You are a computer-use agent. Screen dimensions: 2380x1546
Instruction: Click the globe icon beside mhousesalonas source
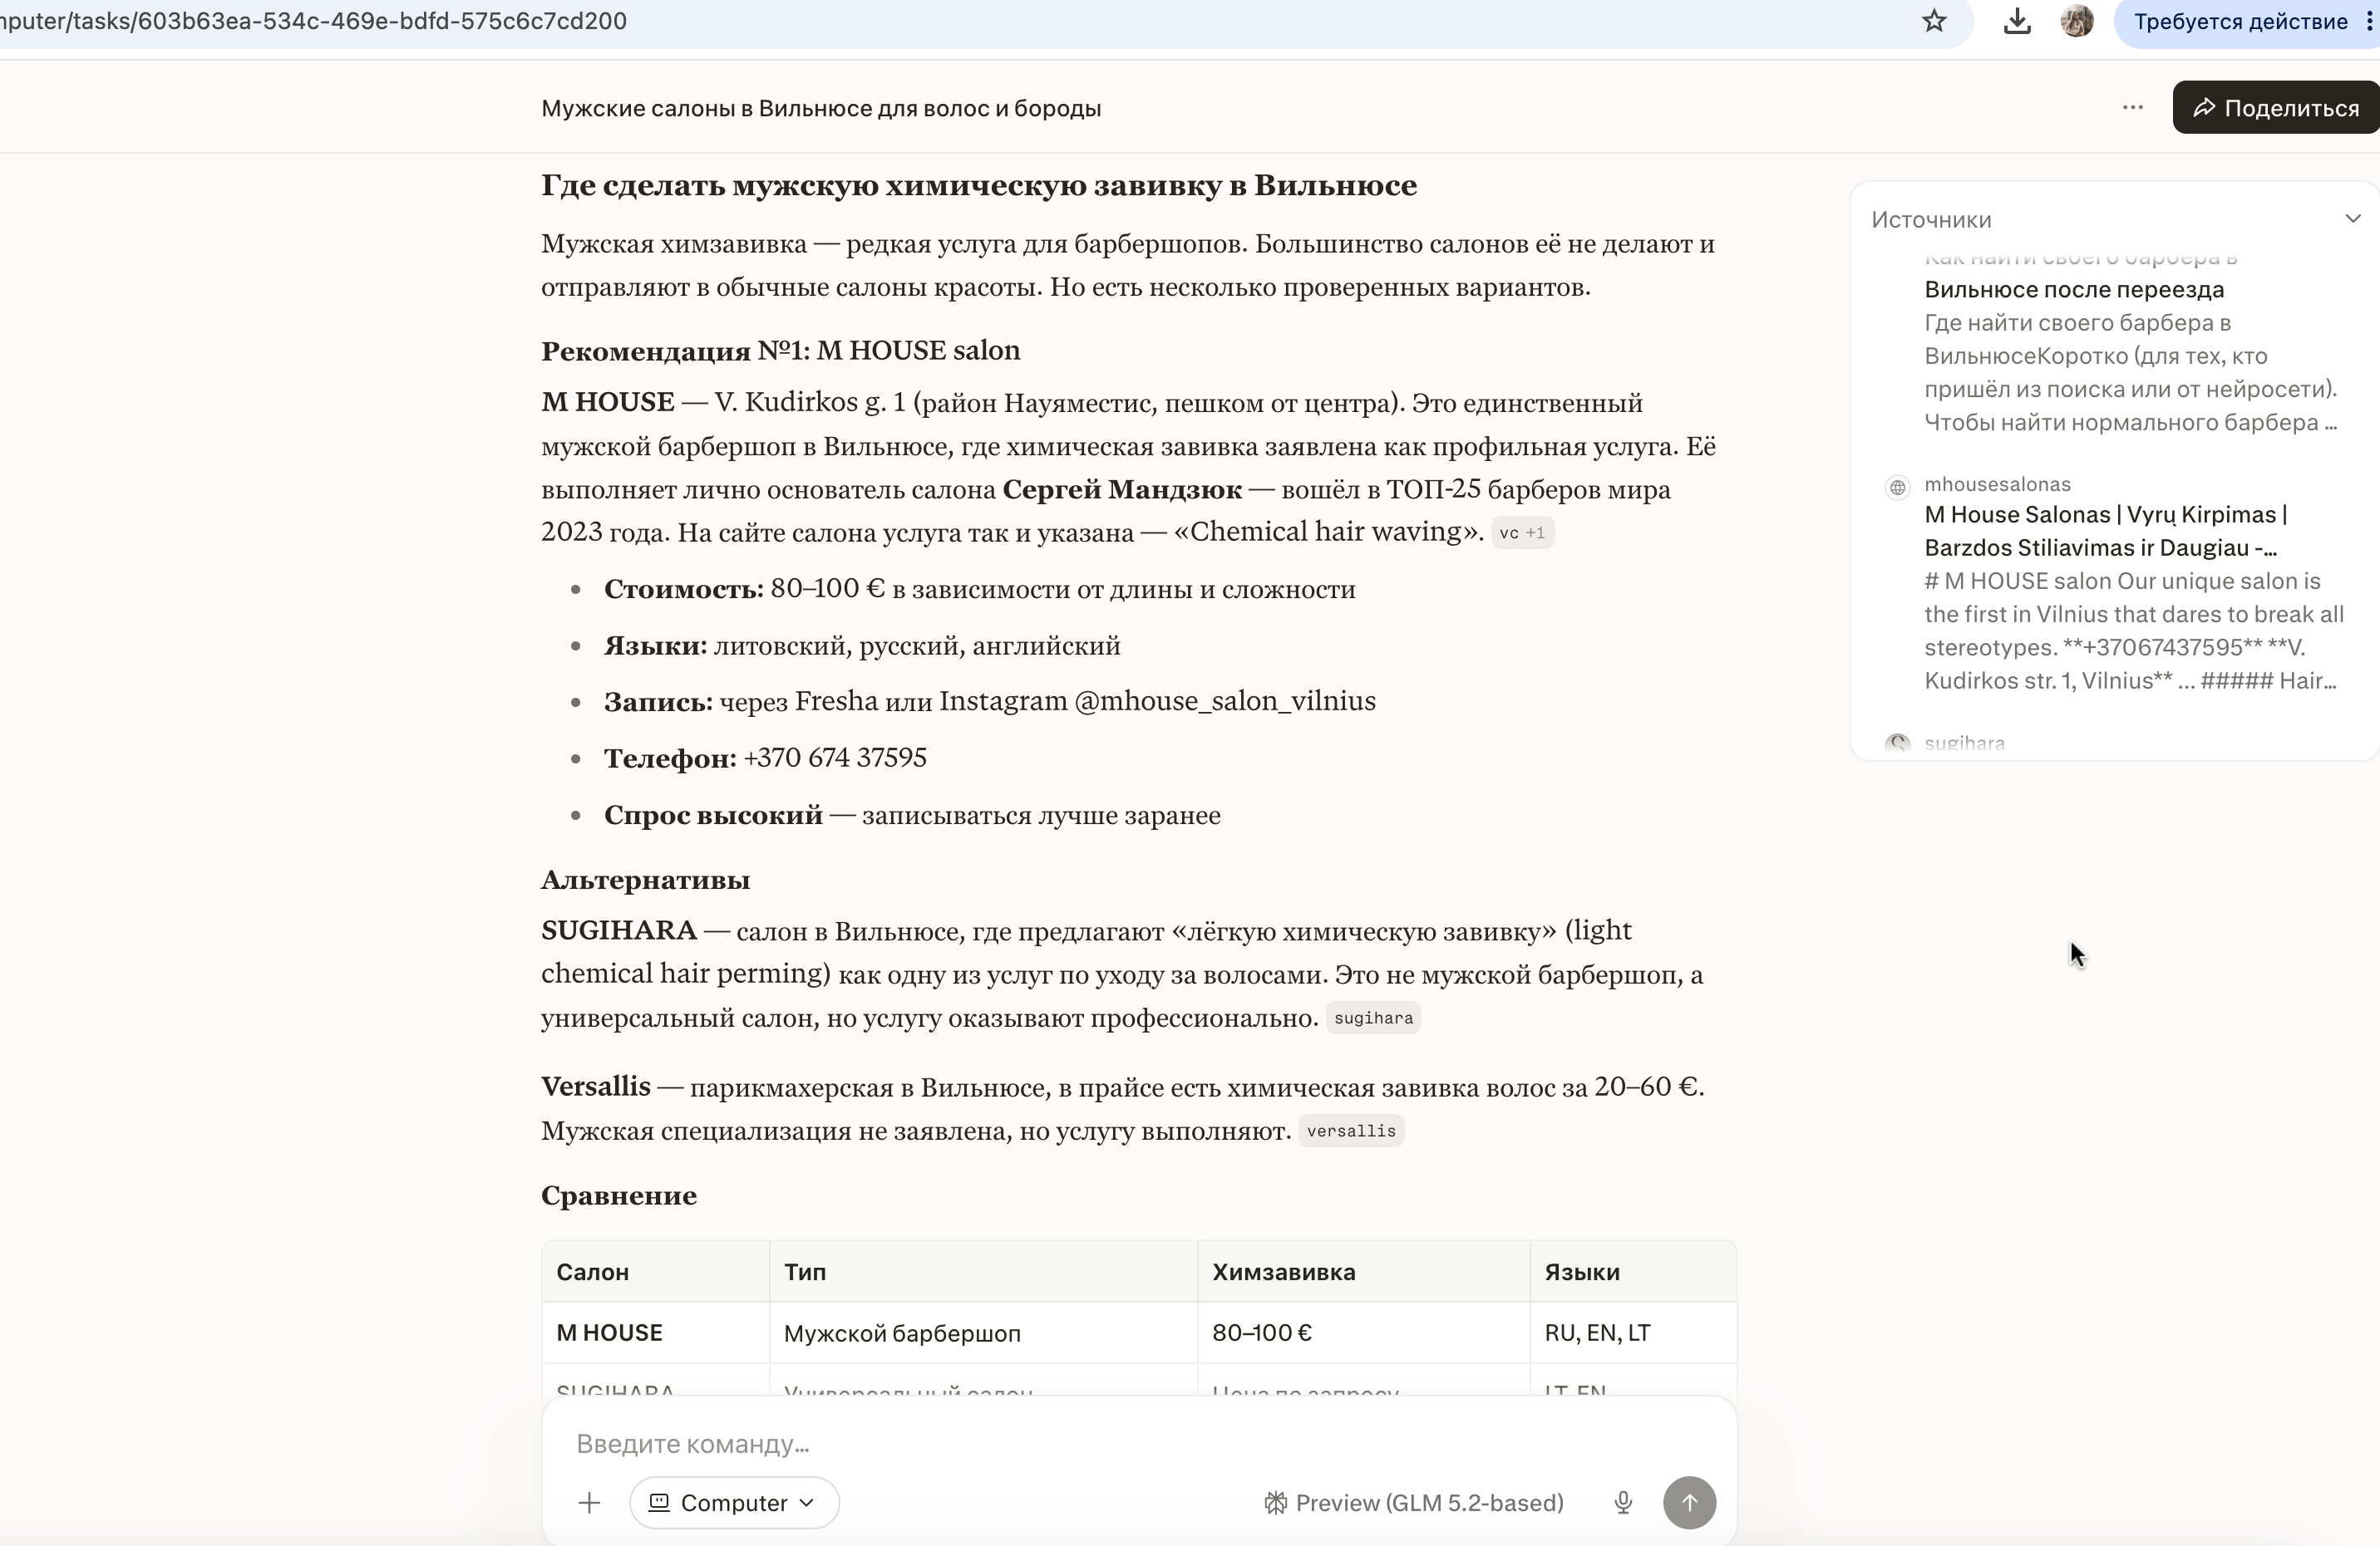coord(1897,487)
